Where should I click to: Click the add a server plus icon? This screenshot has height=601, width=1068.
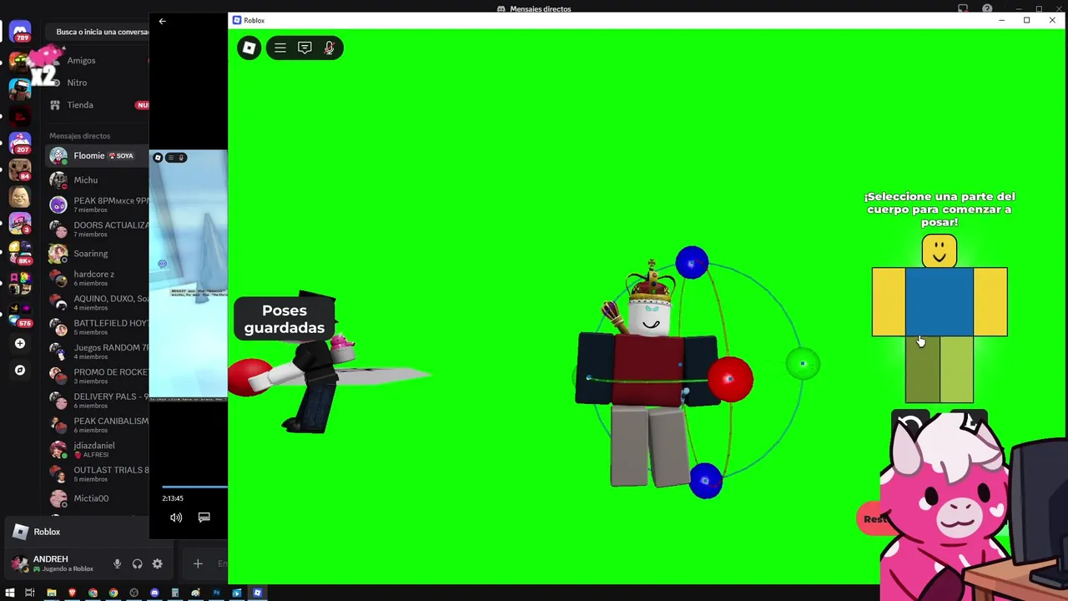pyautogui.click(x=20, y=343)
